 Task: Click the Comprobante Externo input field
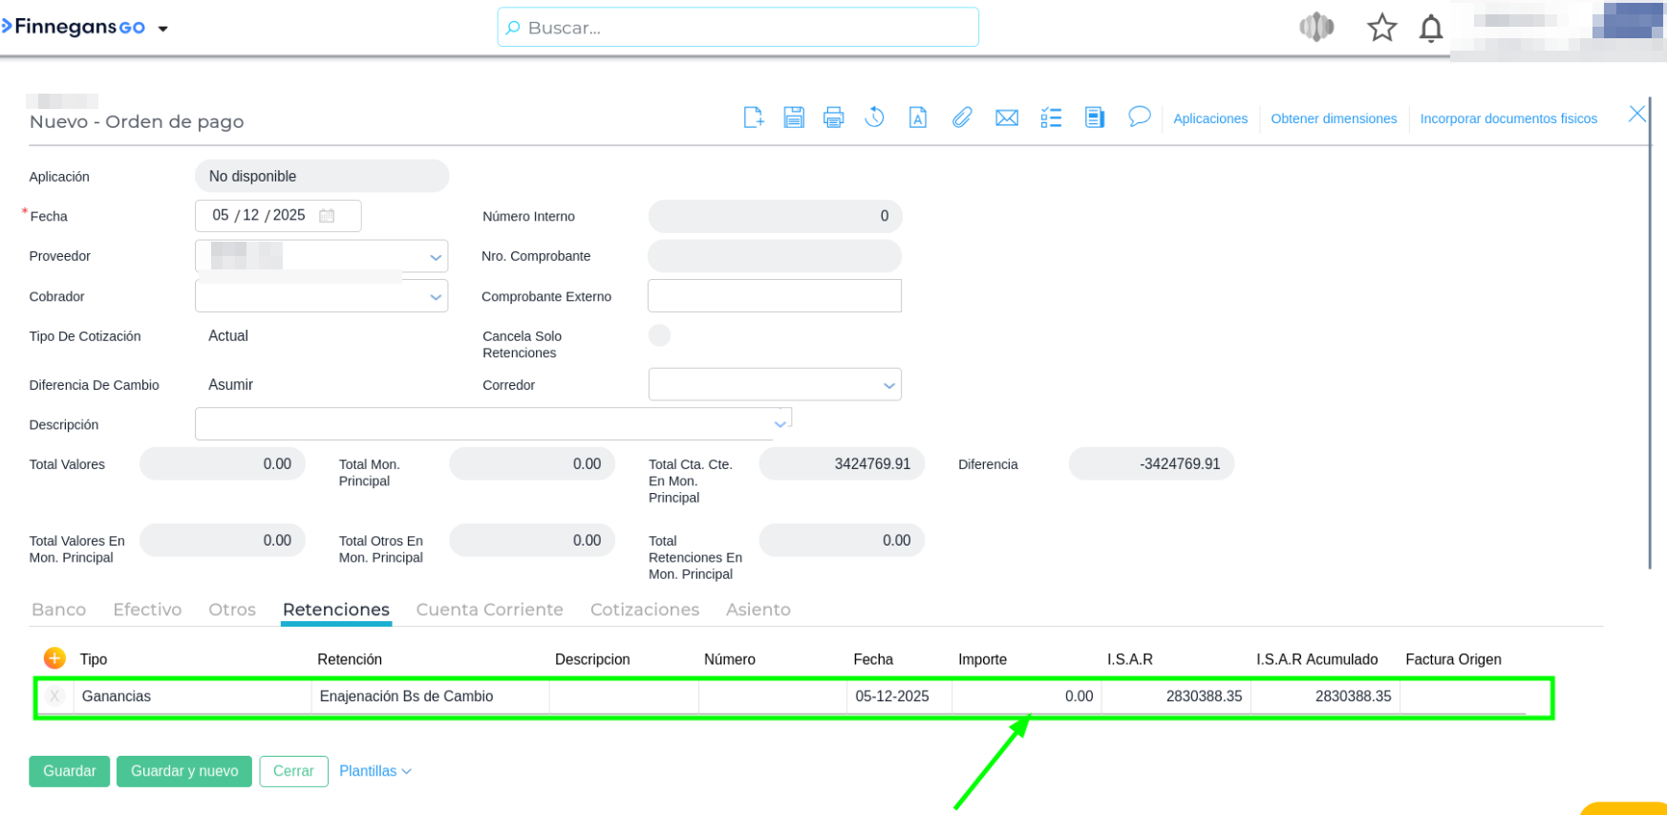coord(774,296)
